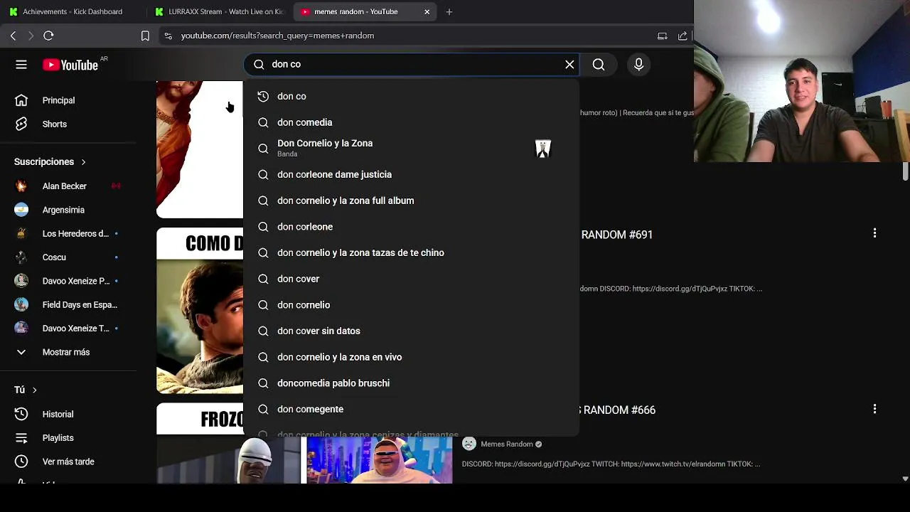Select 'don cornelio y la zona tazas de te chino'
The image size is (910, 512).
pos(411,252)
